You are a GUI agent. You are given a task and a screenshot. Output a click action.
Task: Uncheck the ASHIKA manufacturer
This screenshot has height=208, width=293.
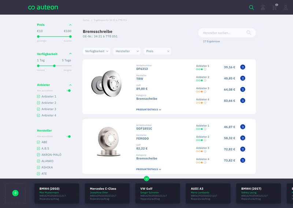(x=38, y=167)
